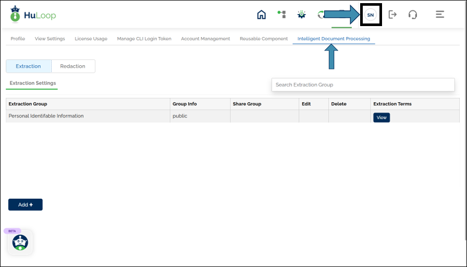
Task: Click the logout icon
Action: click(x=392, y=15)
